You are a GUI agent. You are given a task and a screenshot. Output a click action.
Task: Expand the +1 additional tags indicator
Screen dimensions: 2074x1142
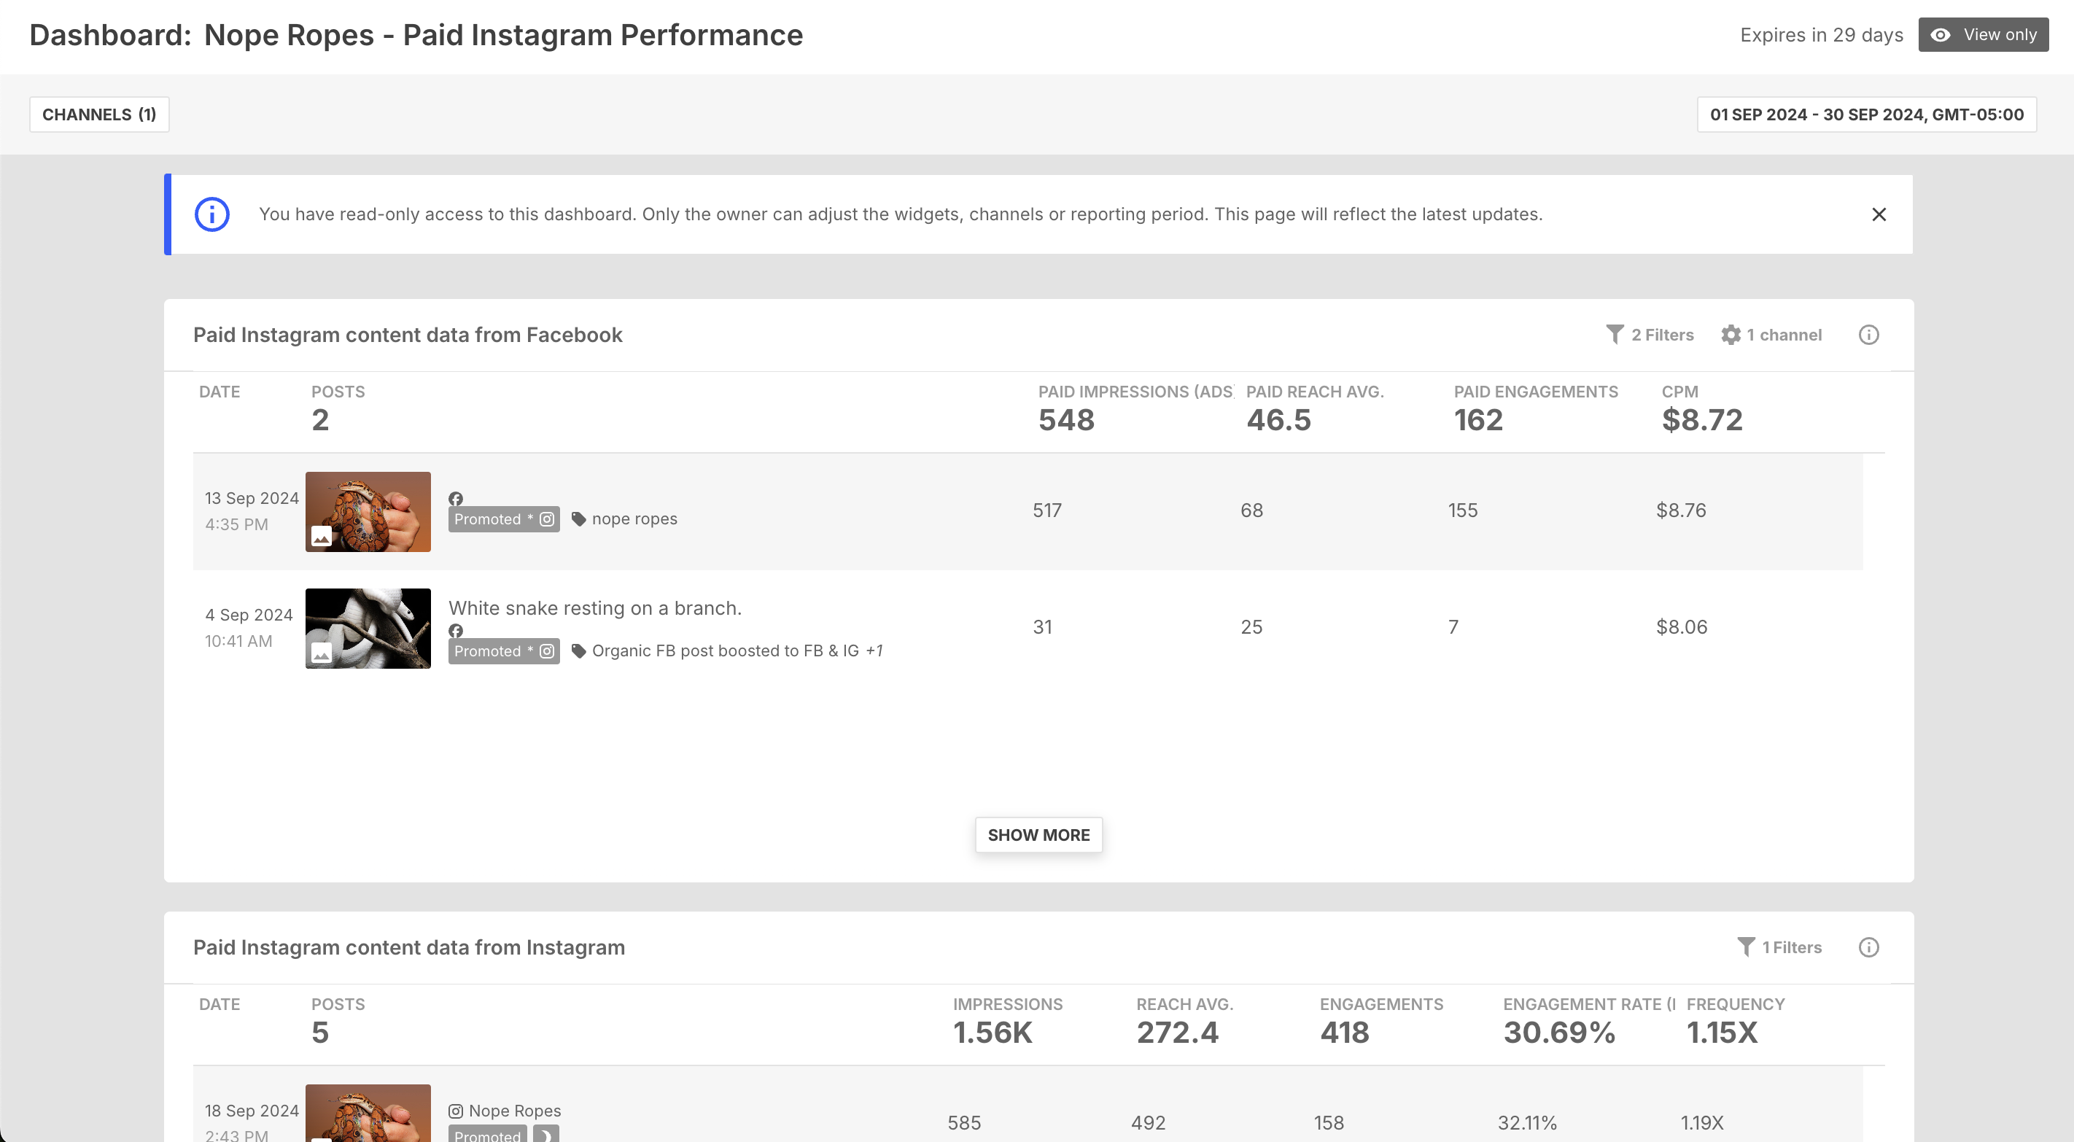point(874,650)
